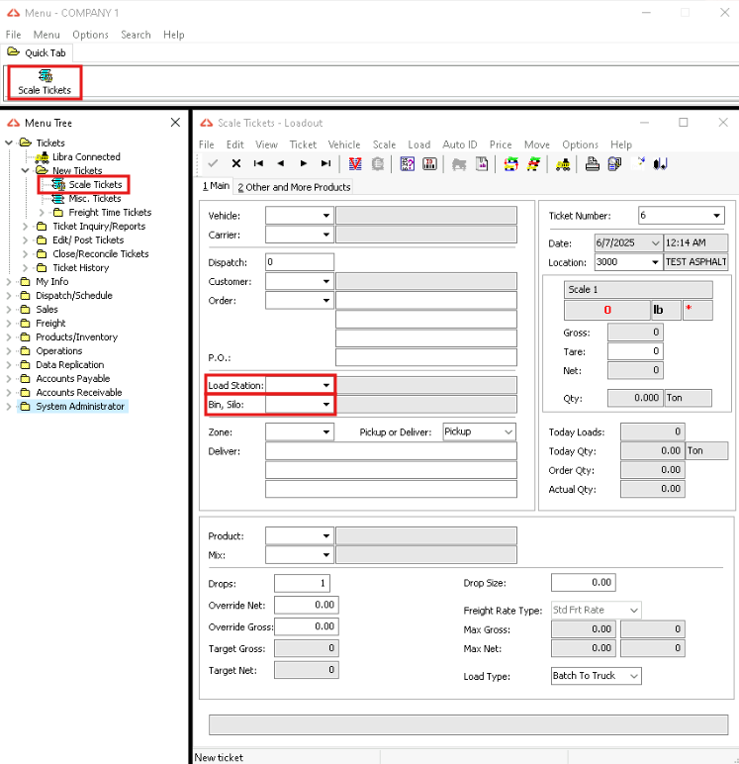This screenshot has height=764, width=739.
Task: Open the Ticket Number dropdown
Action: click(x=716, y=216)
